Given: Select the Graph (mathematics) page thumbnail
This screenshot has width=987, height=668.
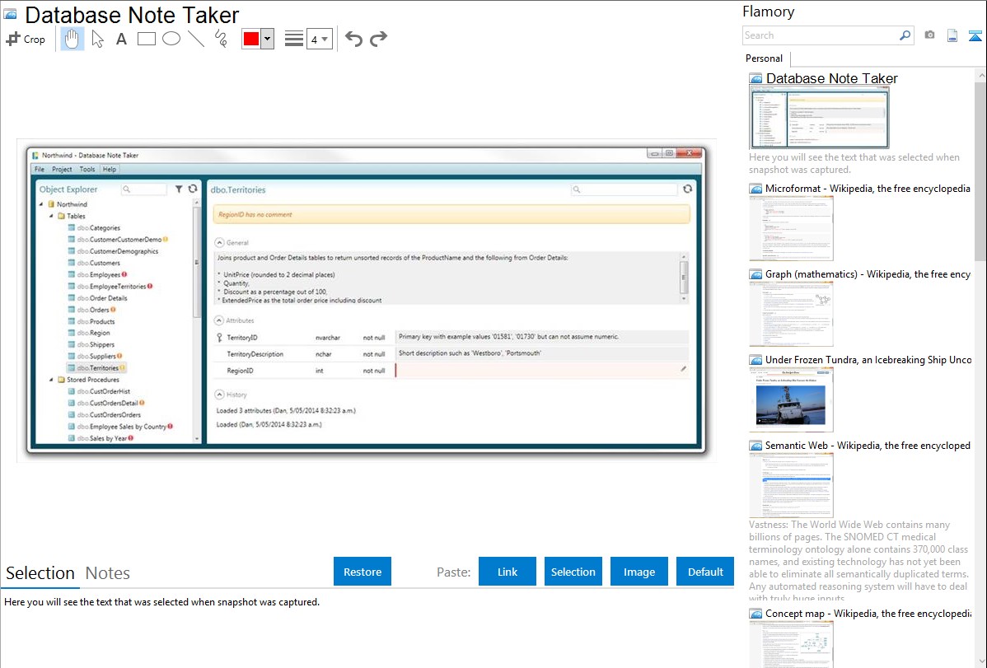Looking at the screenshot, I should [x=791, y=314].
